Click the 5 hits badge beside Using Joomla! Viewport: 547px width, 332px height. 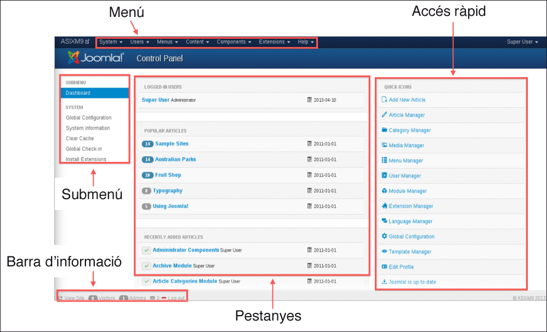[x=146, y=206]
